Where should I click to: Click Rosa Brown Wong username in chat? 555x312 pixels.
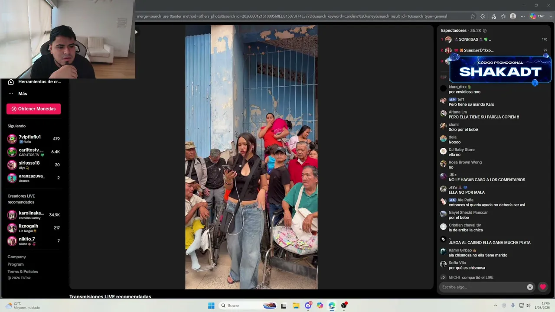click(465, 162)
